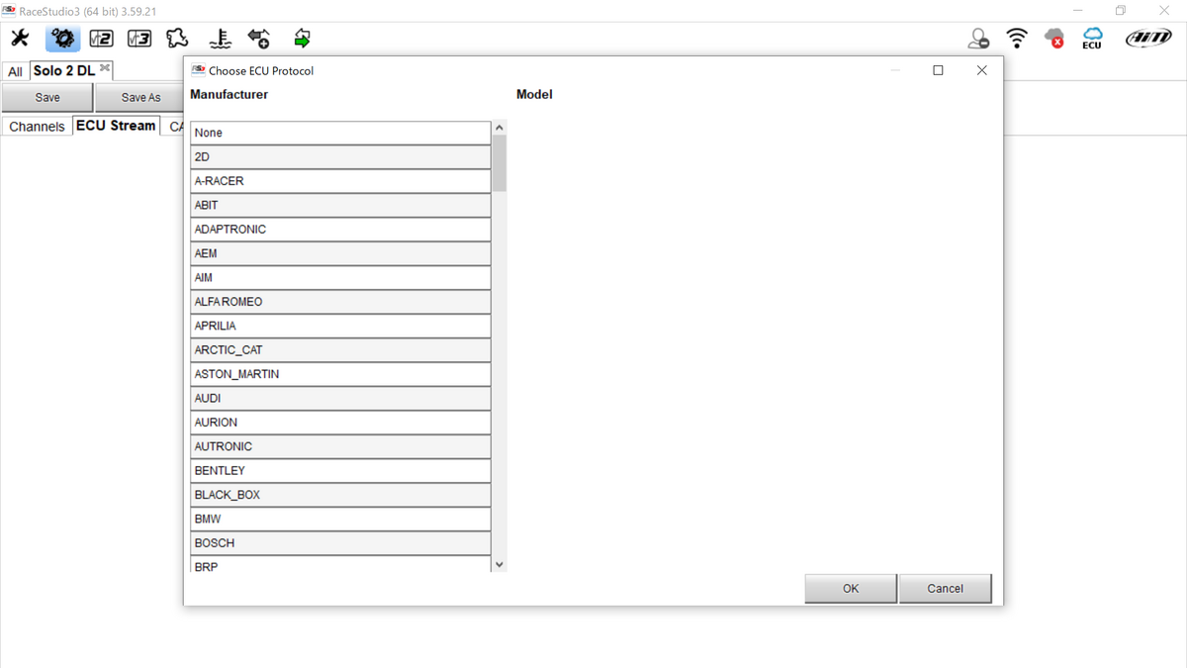Close the Solo 2 DL tab
The width and height of the screenshot is (1187, 668).
pyautogui.click(x=105, y=68)
